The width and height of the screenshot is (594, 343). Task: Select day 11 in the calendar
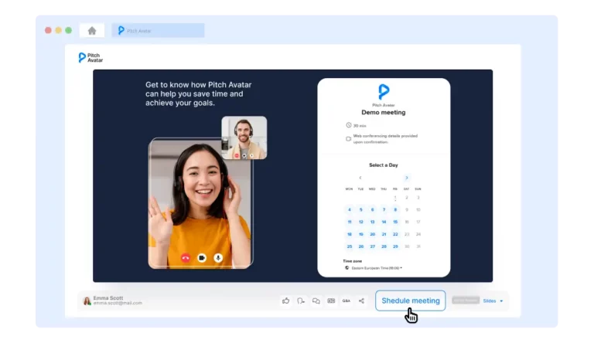point(350,222)
